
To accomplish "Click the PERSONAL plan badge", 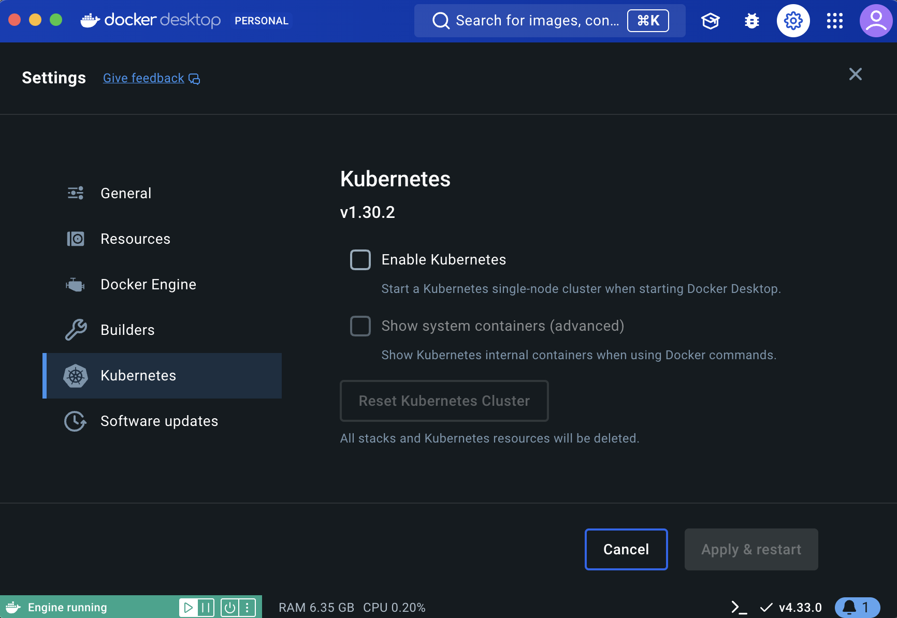I will (x=262, y=21).
